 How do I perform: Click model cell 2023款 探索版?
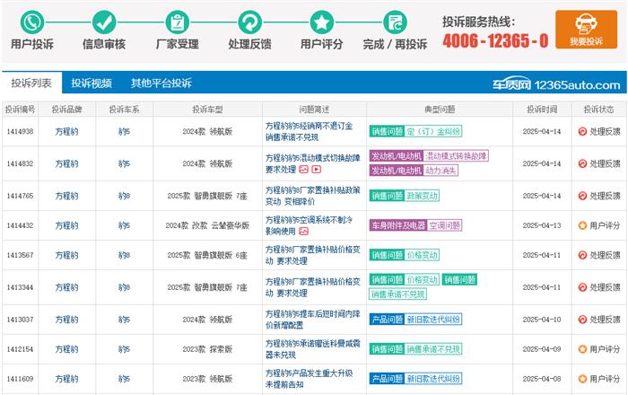coord(207,349)
